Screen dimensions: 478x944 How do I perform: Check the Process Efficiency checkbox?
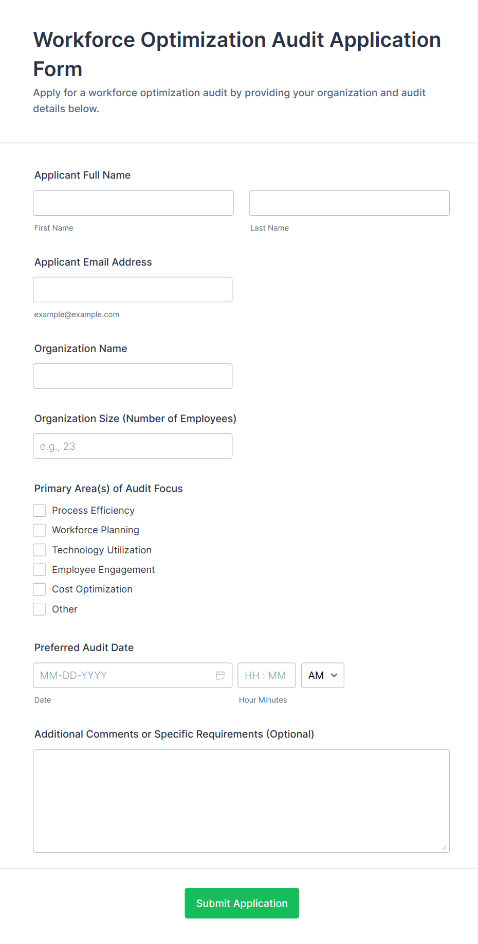coord(39,510)
